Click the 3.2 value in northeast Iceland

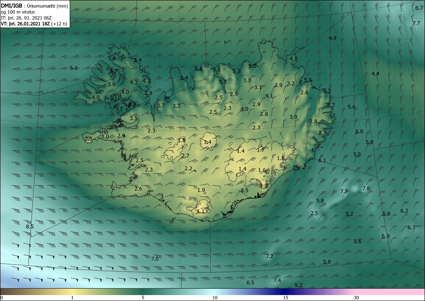coord(291,83)
